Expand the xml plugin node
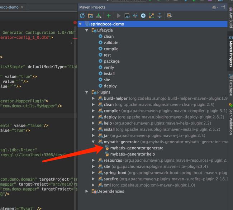This screenshot has height=210, width=233. tap(93, 185)
